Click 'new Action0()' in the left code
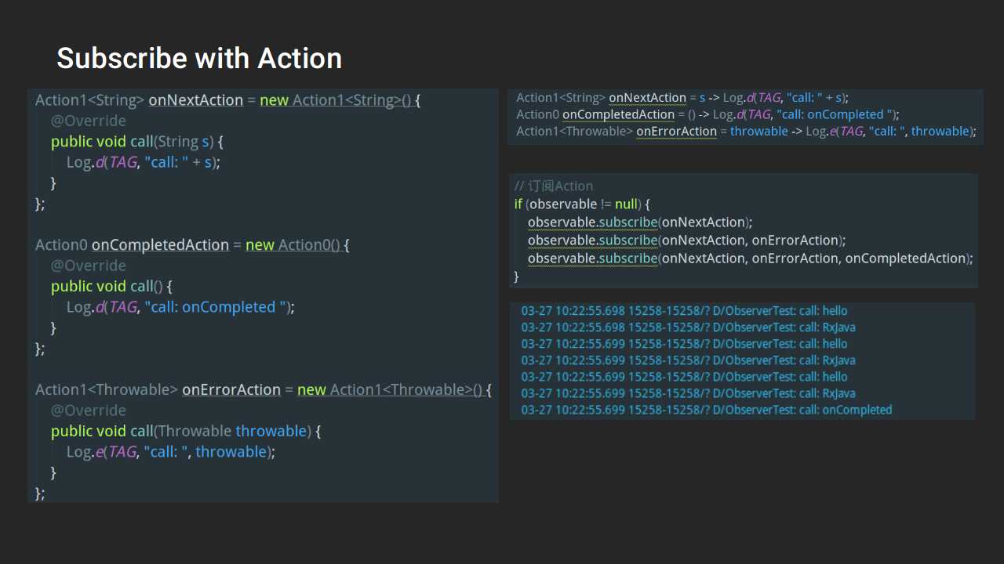This screenshot has height=564, width=1004. tap(293, 245)
